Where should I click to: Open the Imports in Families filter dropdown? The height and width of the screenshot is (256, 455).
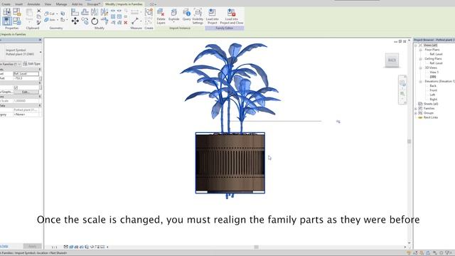click(x=19, y=64)
